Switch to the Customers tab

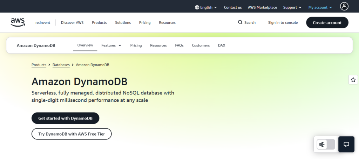201,45
